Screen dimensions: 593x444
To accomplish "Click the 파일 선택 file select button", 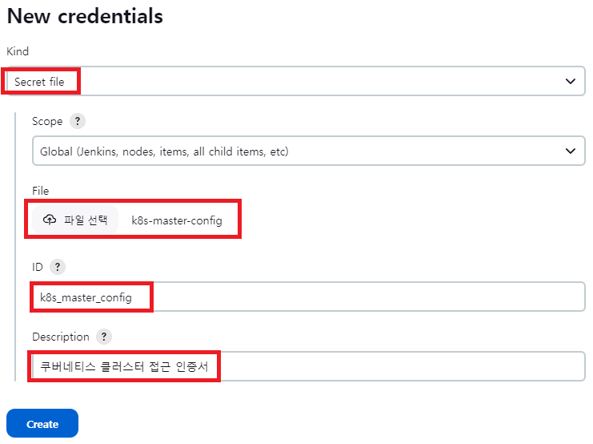I will tap(75, 220).
